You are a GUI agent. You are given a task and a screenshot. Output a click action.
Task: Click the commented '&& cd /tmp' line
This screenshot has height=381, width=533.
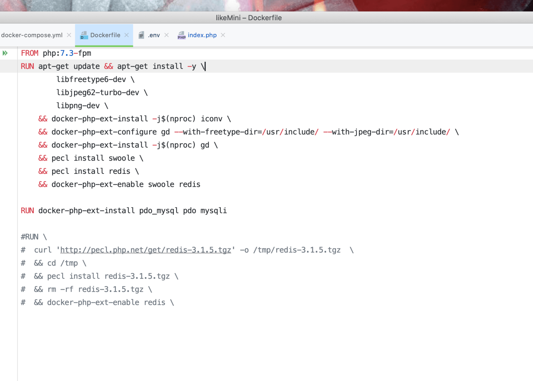54,263
